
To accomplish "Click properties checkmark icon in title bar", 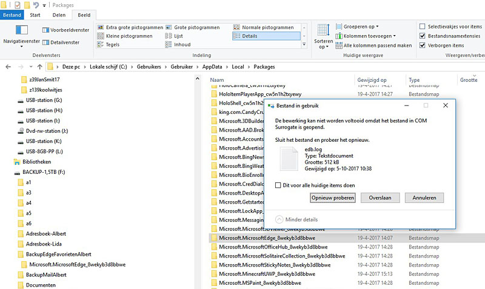I will click(18, 5).
